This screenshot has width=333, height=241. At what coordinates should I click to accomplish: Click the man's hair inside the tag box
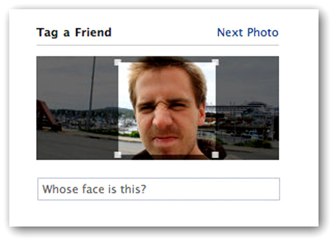pos(167,69)
